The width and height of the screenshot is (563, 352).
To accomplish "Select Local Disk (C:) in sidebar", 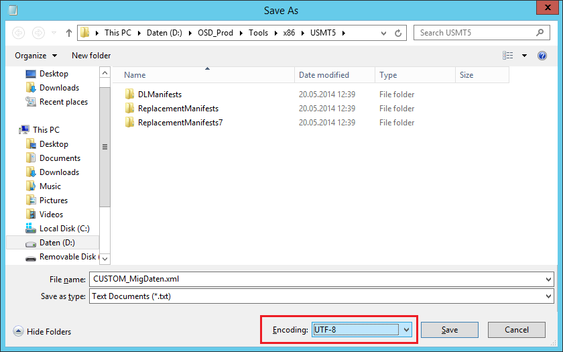I will coord(64,229).
